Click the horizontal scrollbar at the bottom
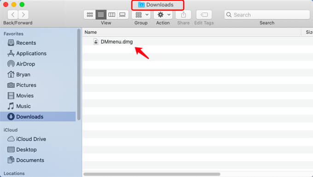Image resolution: width=313 pixels, height=177 pixels. click(x=152, y=174)
